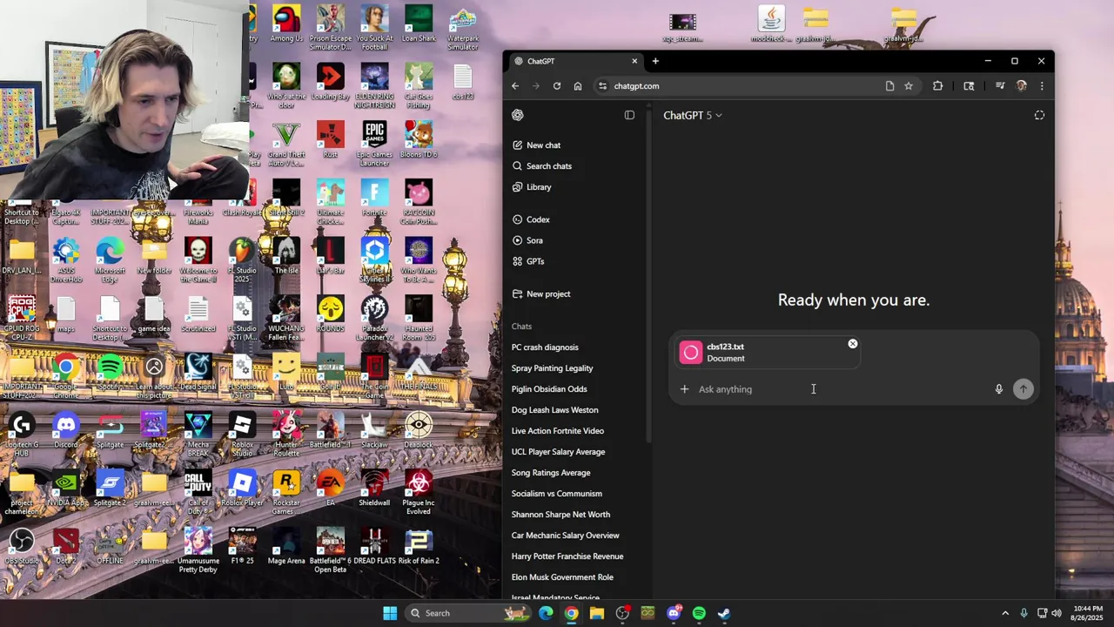Viewport: 1114px width, 627px height.
Task: Select the Among Us desktop icon
Action: point(286,24)
